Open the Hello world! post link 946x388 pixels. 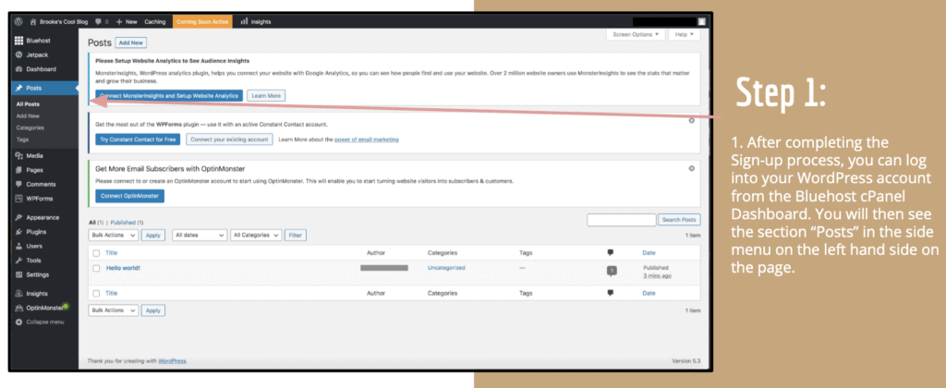tap(125, 267)
